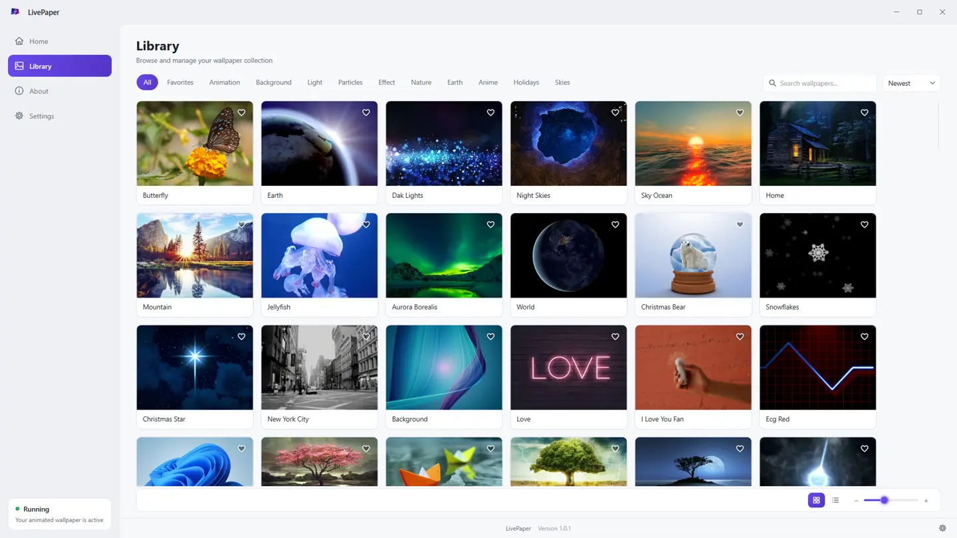957x538 pixels.
Task: Favorite the World wallpaper heart
Action: click(615, 224)
